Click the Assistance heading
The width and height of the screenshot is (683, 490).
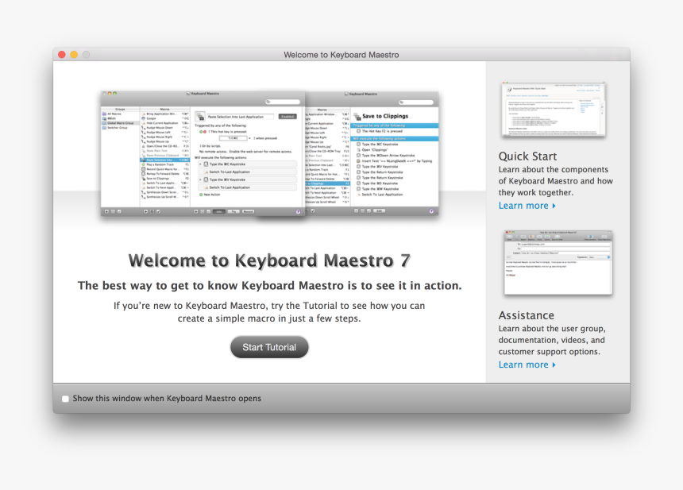[x=527, y=315]
